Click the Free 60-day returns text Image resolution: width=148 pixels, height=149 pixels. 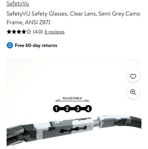[36, 45]
